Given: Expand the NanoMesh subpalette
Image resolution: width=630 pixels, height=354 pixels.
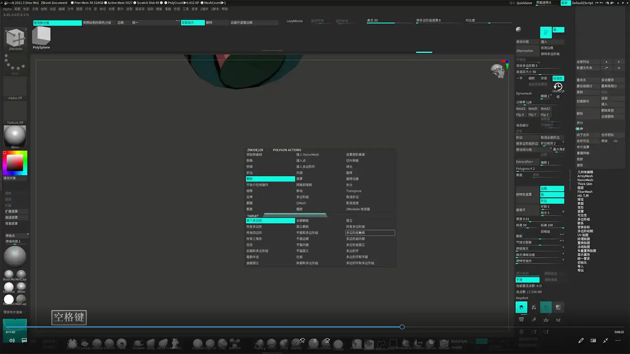Looking at the screenshot, I should tap(585, 180).
